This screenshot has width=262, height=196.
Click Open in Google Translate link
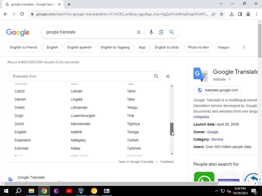[136, 162]
